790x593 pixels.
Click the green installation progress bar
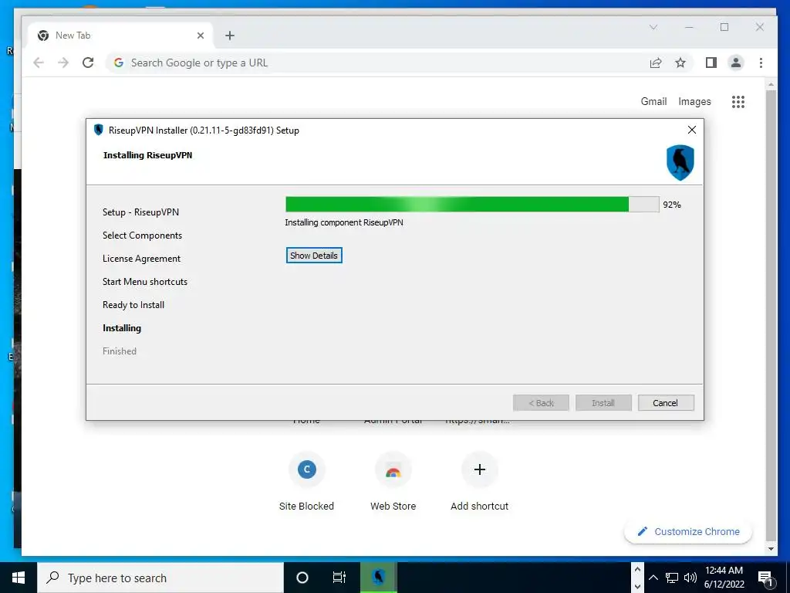(x=472, y=204)
